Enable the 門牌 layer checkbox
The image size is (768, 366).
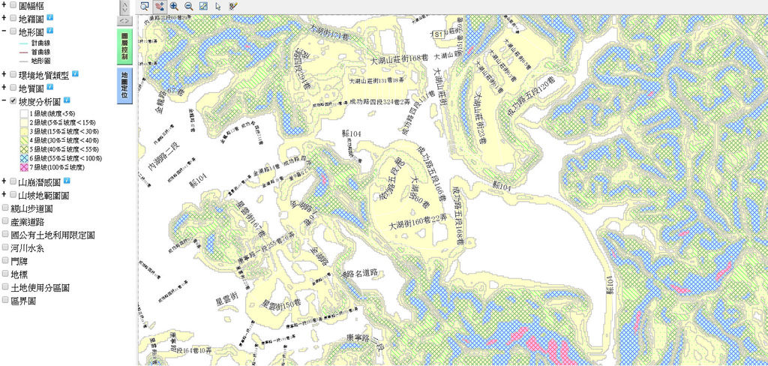tap(5, 261)
